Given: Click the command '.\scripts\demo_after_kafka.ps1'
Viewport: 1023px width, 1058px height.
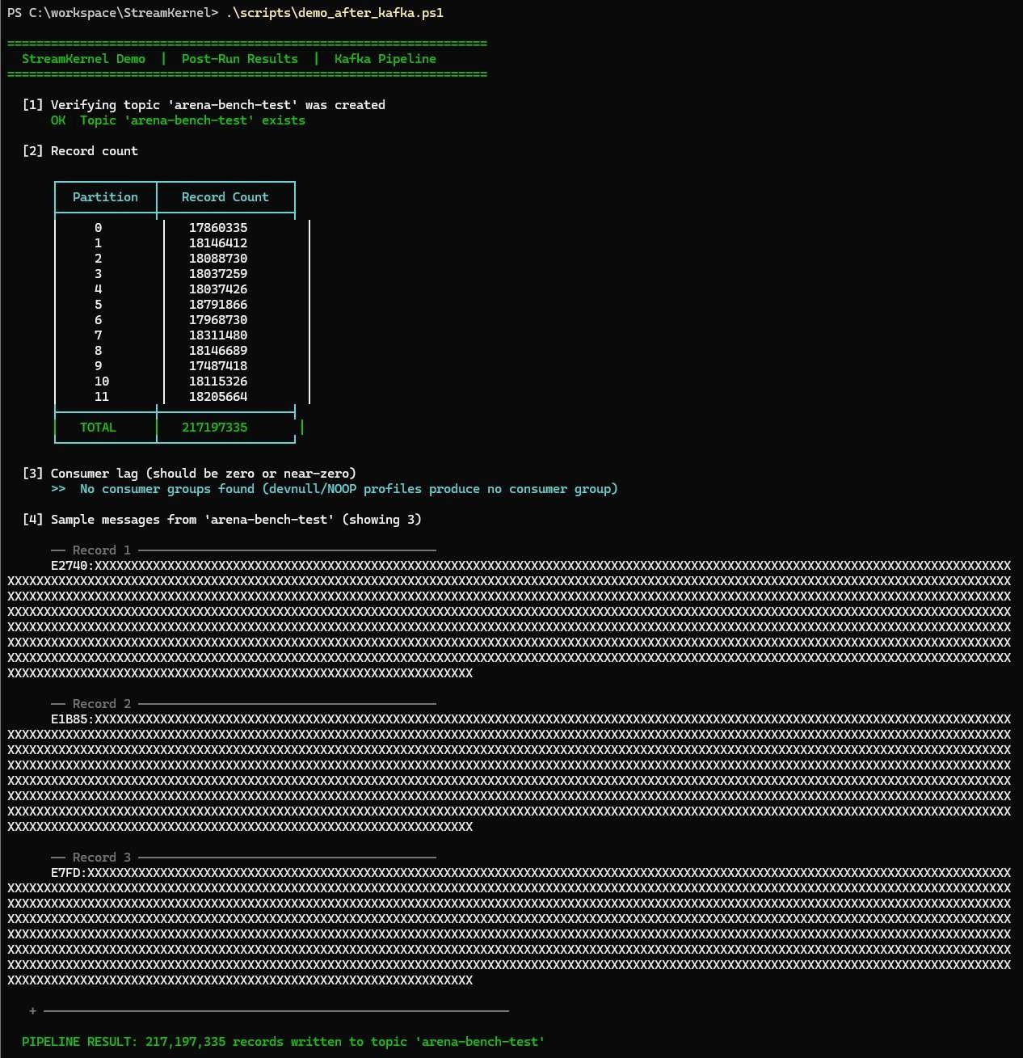Looking at the screenshot, I should click(335, 12).
